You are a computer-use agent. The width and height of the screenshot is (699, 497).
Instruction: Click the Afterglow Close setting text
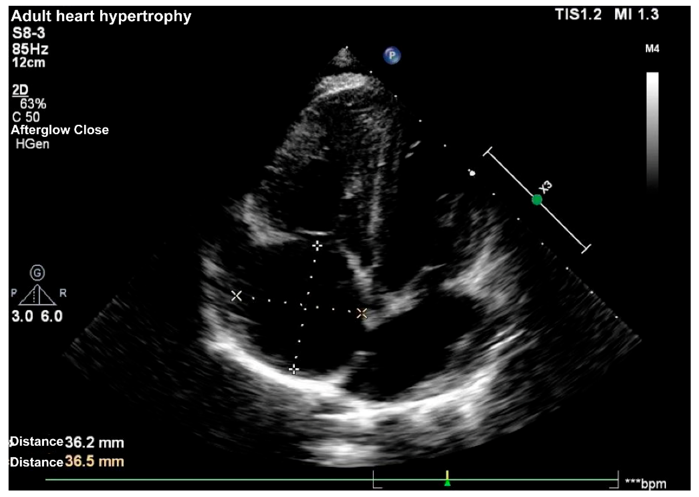pos(60,130)
